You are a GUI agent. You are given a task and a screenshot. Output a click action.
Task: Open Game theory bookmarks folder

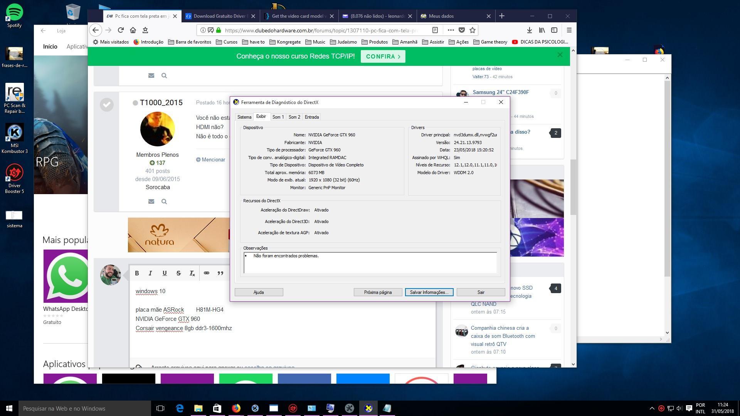(490, 42)
